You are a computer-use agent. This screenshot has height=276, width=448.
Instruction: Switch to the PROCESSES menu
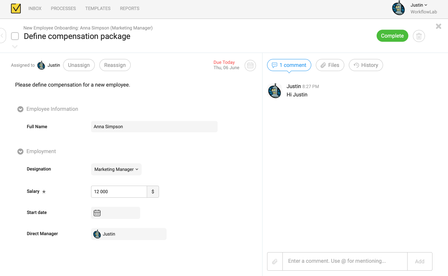tap(63, 8)
